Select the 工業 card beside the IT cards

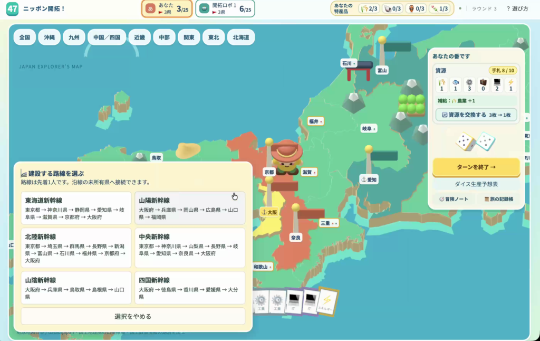pyautogui.click(x=277, y=301)
